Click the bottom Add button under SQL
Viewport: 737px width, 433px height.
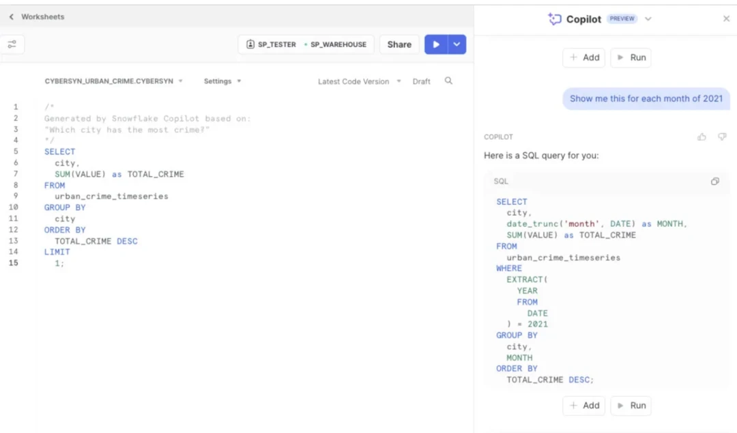[x=584, y=406]
